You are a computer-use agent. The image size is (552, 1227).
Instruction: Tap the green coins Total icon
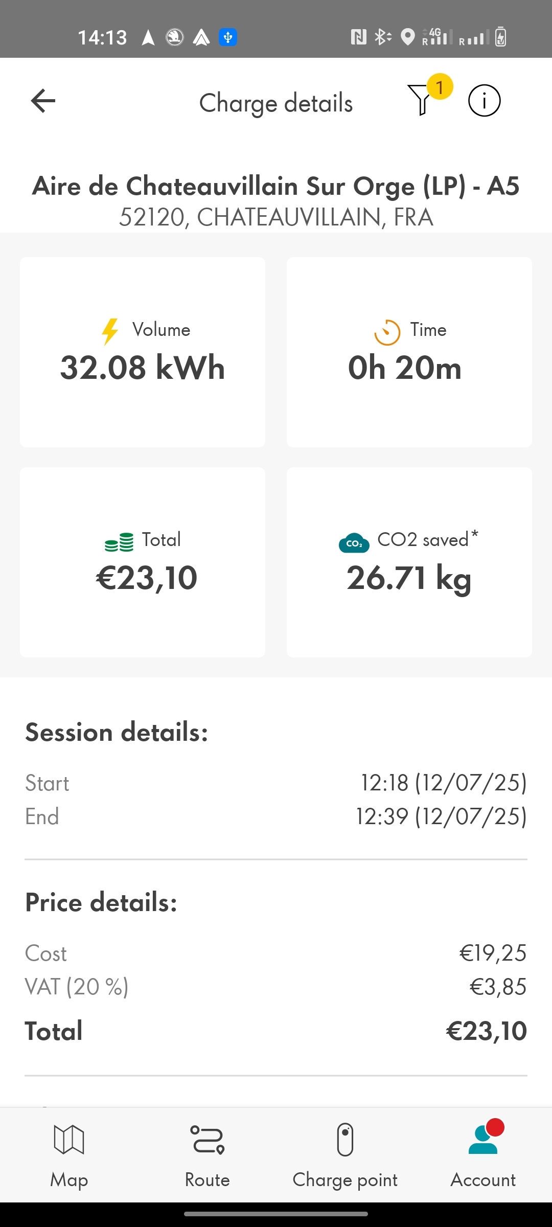[119, 542]
